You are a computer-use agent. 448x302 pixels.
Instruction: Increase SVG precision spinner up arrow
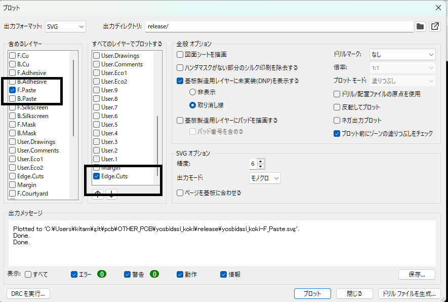[x=261, y=161]
